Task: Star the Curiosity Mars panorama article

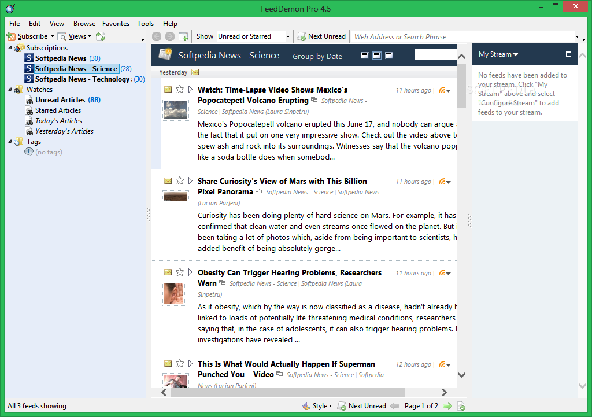Action: 180,181
